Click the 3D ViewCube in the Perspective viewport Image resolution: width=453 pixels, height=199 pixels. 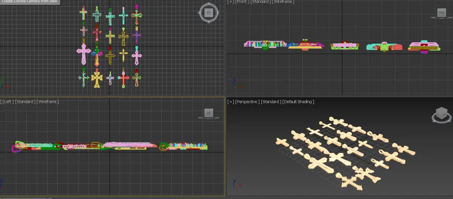(441, 113)
